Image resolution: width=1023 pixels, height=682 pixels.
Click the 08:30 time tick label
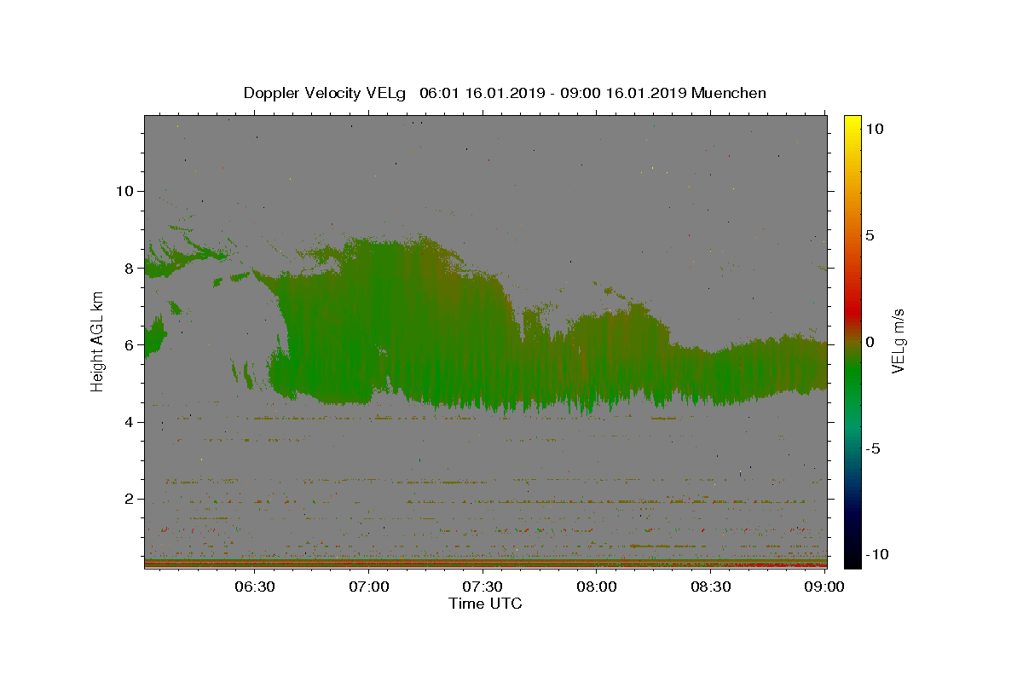711,587
